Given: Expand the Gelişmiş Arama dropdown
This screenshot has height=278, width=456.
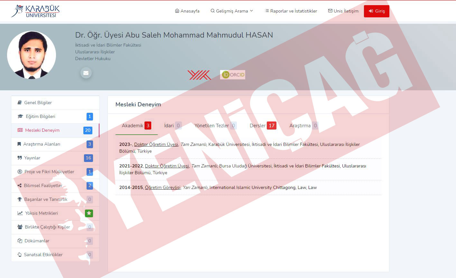Looking at the screenshot, I should click(232, 11).
